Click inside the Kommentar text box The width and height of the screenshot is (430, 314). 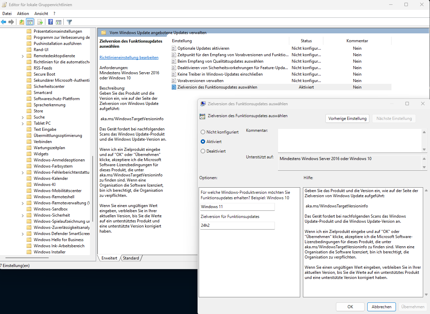click(x=350, y=141)
